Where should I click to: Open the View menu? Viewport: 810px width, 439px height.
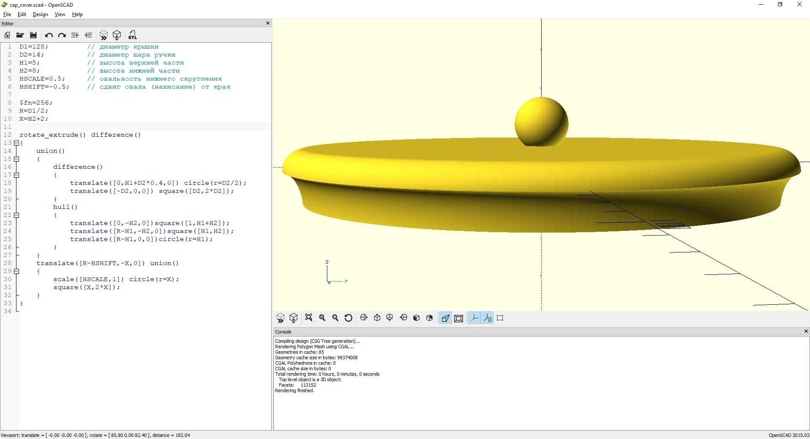point(59,14)
